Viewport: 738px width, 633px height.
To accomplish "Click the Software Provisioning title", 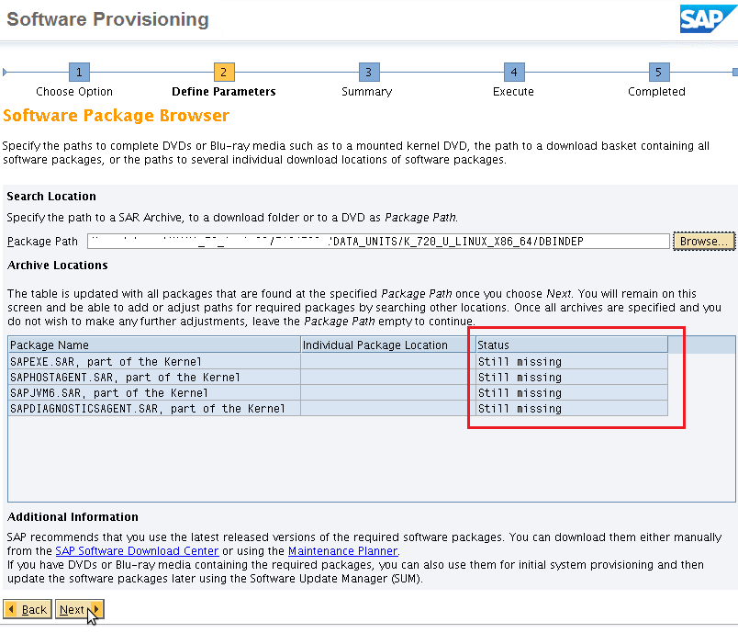I will coord(107,19).
